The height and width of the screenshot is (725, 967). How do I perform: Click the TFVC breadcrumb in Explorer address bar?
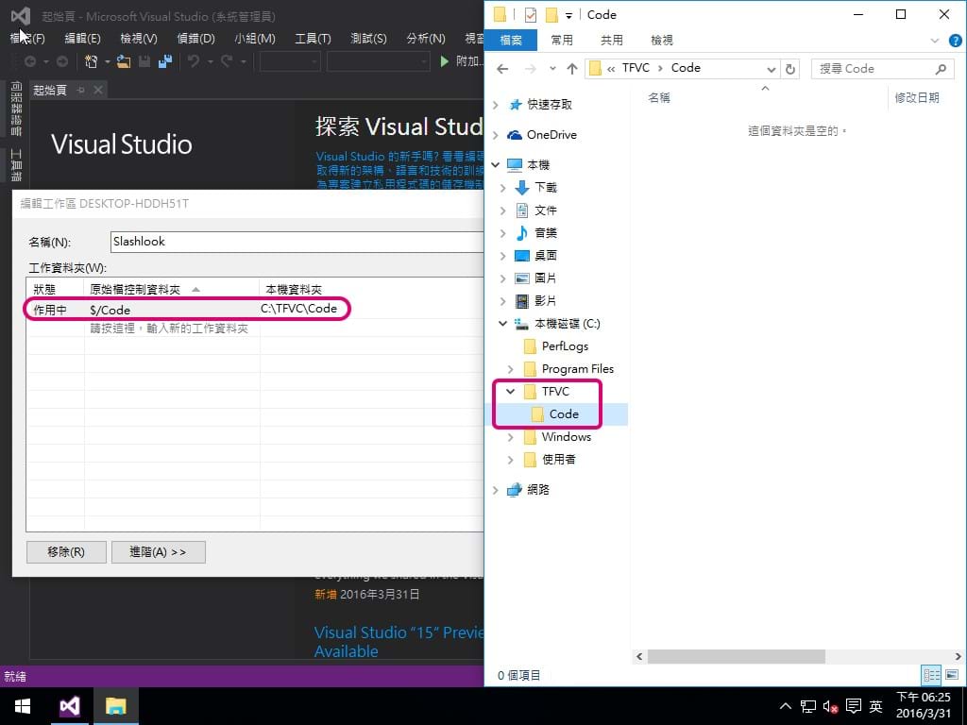[636, 68]
